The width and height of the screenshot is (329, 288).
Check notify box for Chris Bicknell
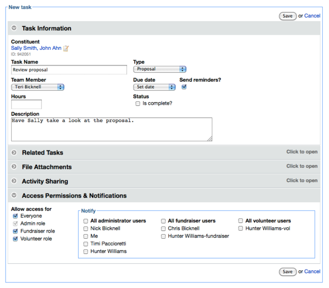(163, 228)
